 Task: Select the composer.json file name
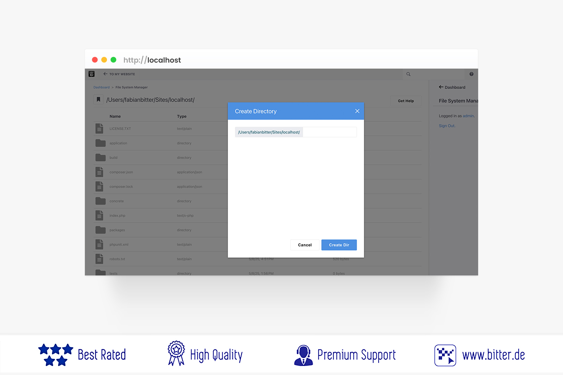pos(121,172)
